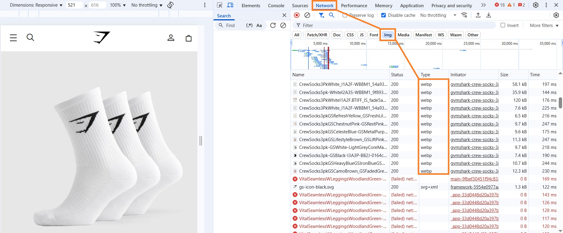Screen dimensions: 563x233
Task: Select the CSS type filter
Action: (x=350, y=35)
